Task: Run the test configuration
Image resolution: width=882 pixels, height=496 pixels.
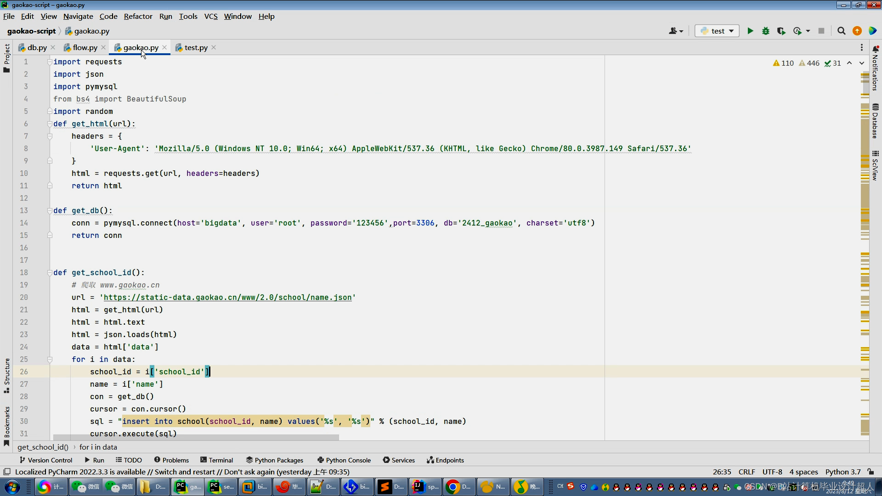Action: (750, 31)
